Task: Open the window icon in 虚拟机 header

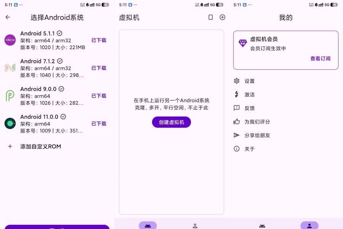Action: (x=210, y=17)
